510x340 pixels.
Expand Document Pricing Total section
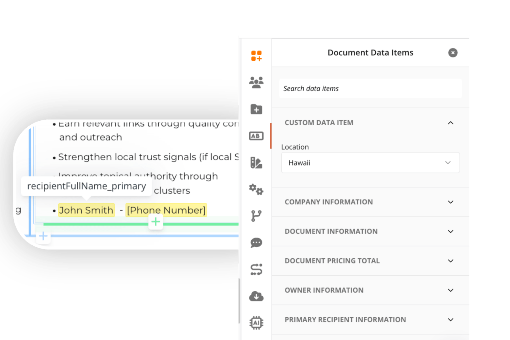(x=370, y=261)
